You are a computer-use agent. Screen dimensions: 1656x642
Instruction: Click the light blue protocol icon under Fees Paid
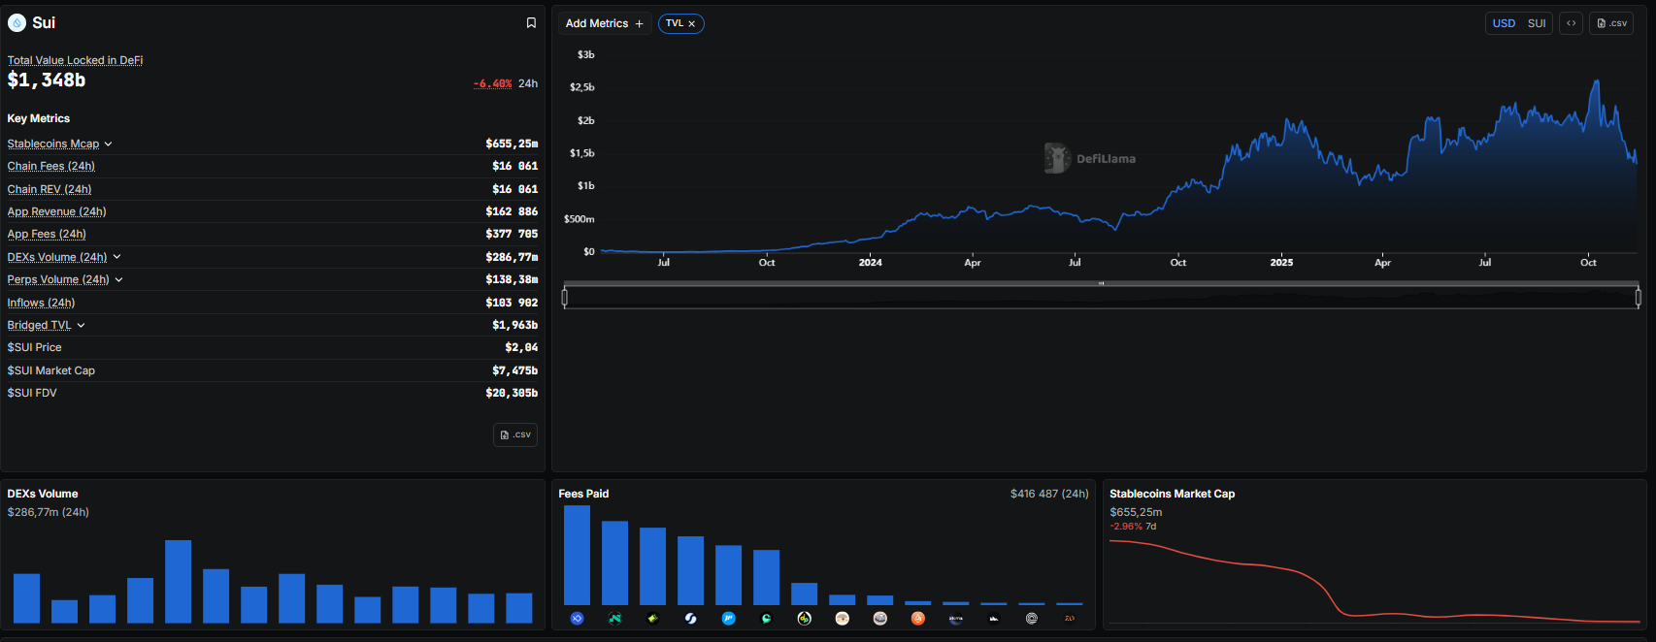coord(728,619)
